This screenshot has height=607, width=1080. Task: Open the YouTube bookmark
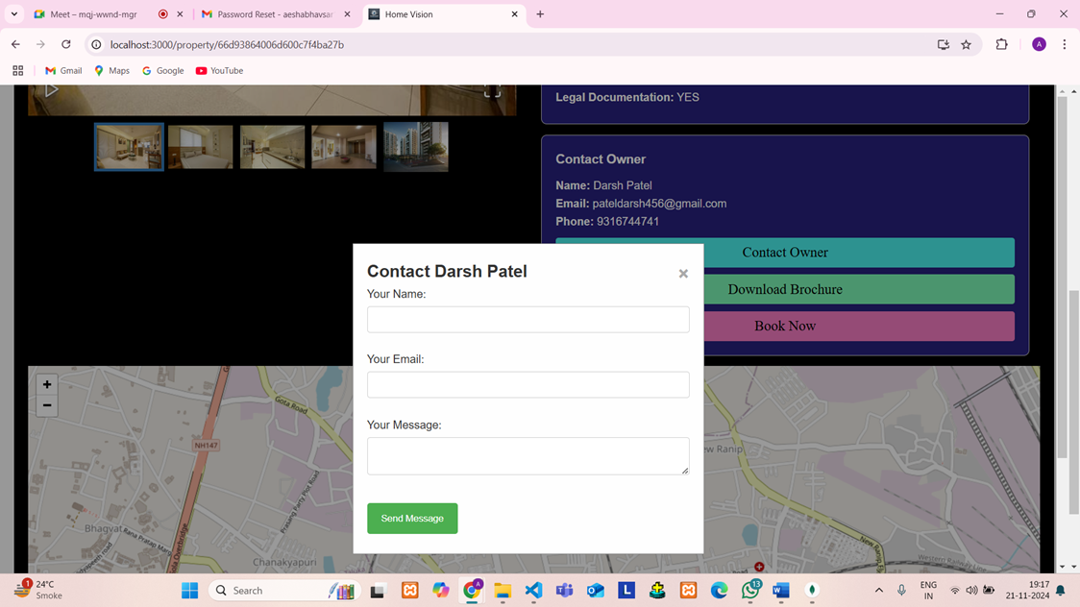click(x=219, y=70)
